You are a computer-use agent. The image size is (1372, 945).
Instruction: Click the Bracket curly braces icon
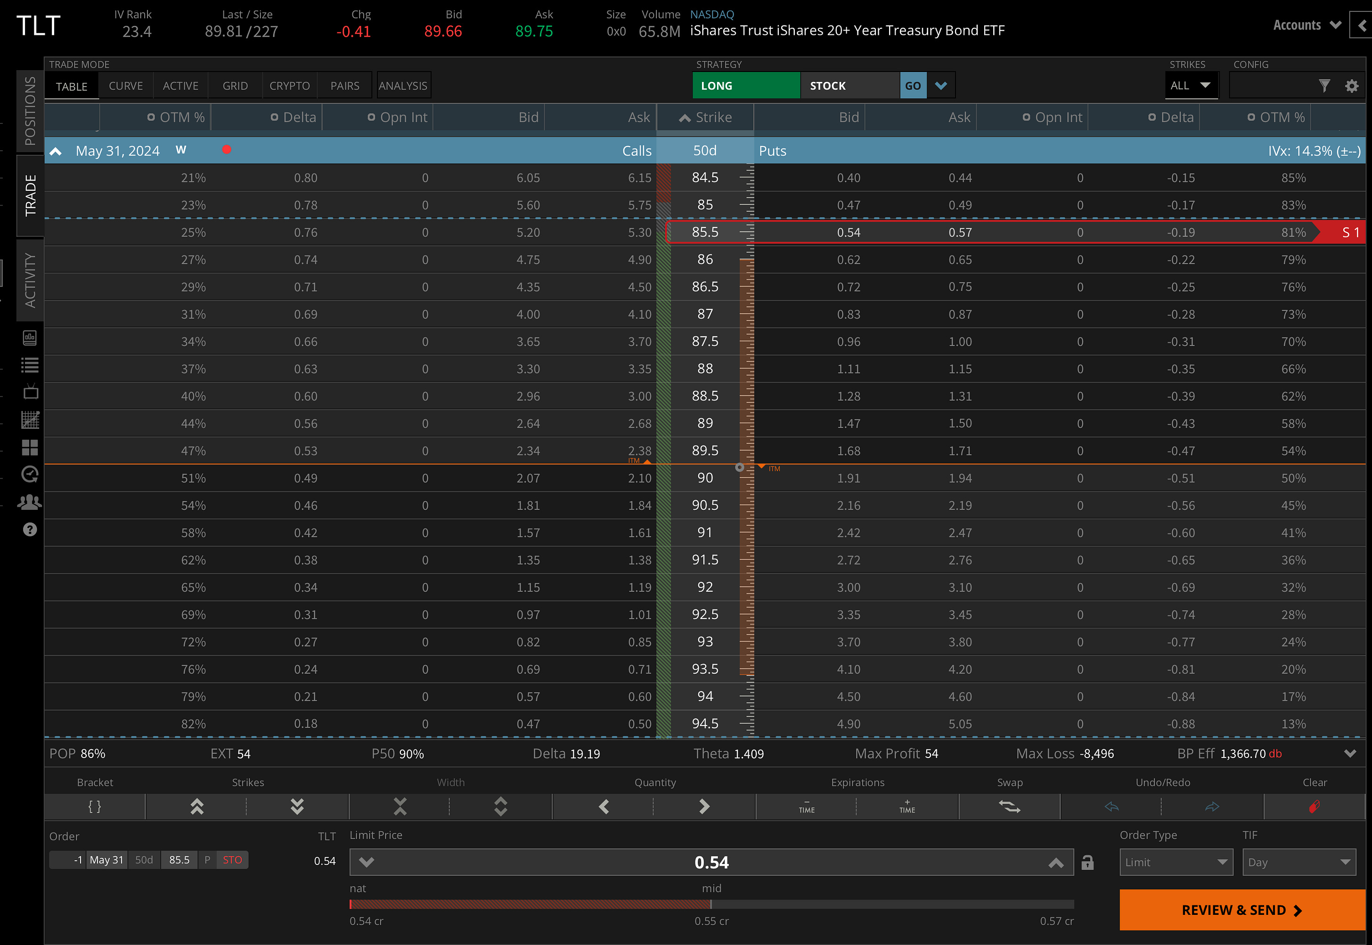point(95,807)
